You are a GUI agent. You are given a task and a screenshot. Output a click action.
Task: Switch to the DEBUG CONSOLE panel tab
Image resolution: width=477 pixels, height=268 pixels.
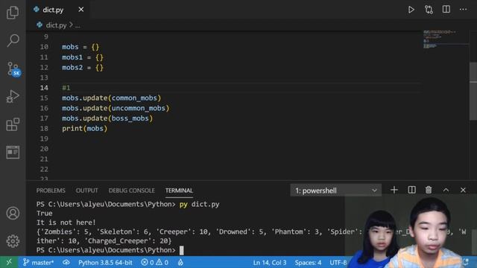(x=131, y=191)
